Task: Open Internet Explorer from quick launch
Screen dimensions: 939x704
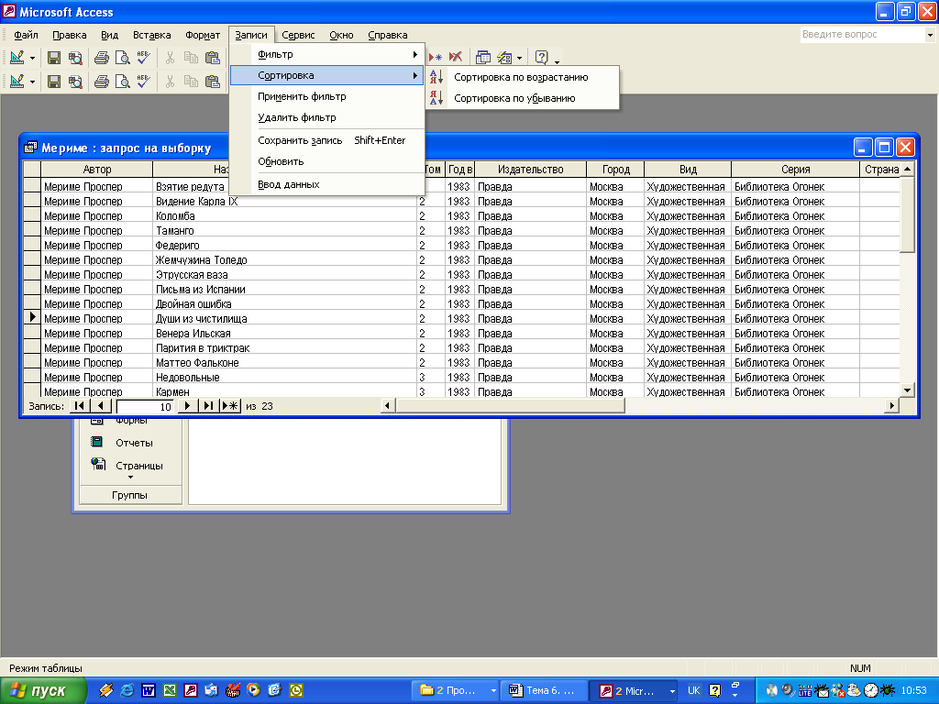Action: 127,690
